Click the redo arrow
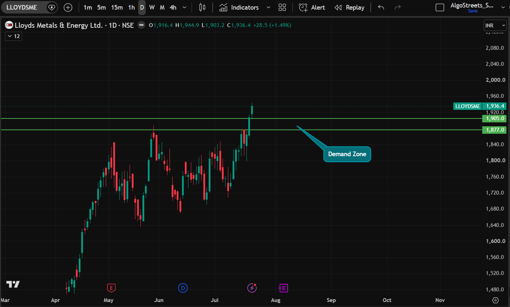 (398, 8)
